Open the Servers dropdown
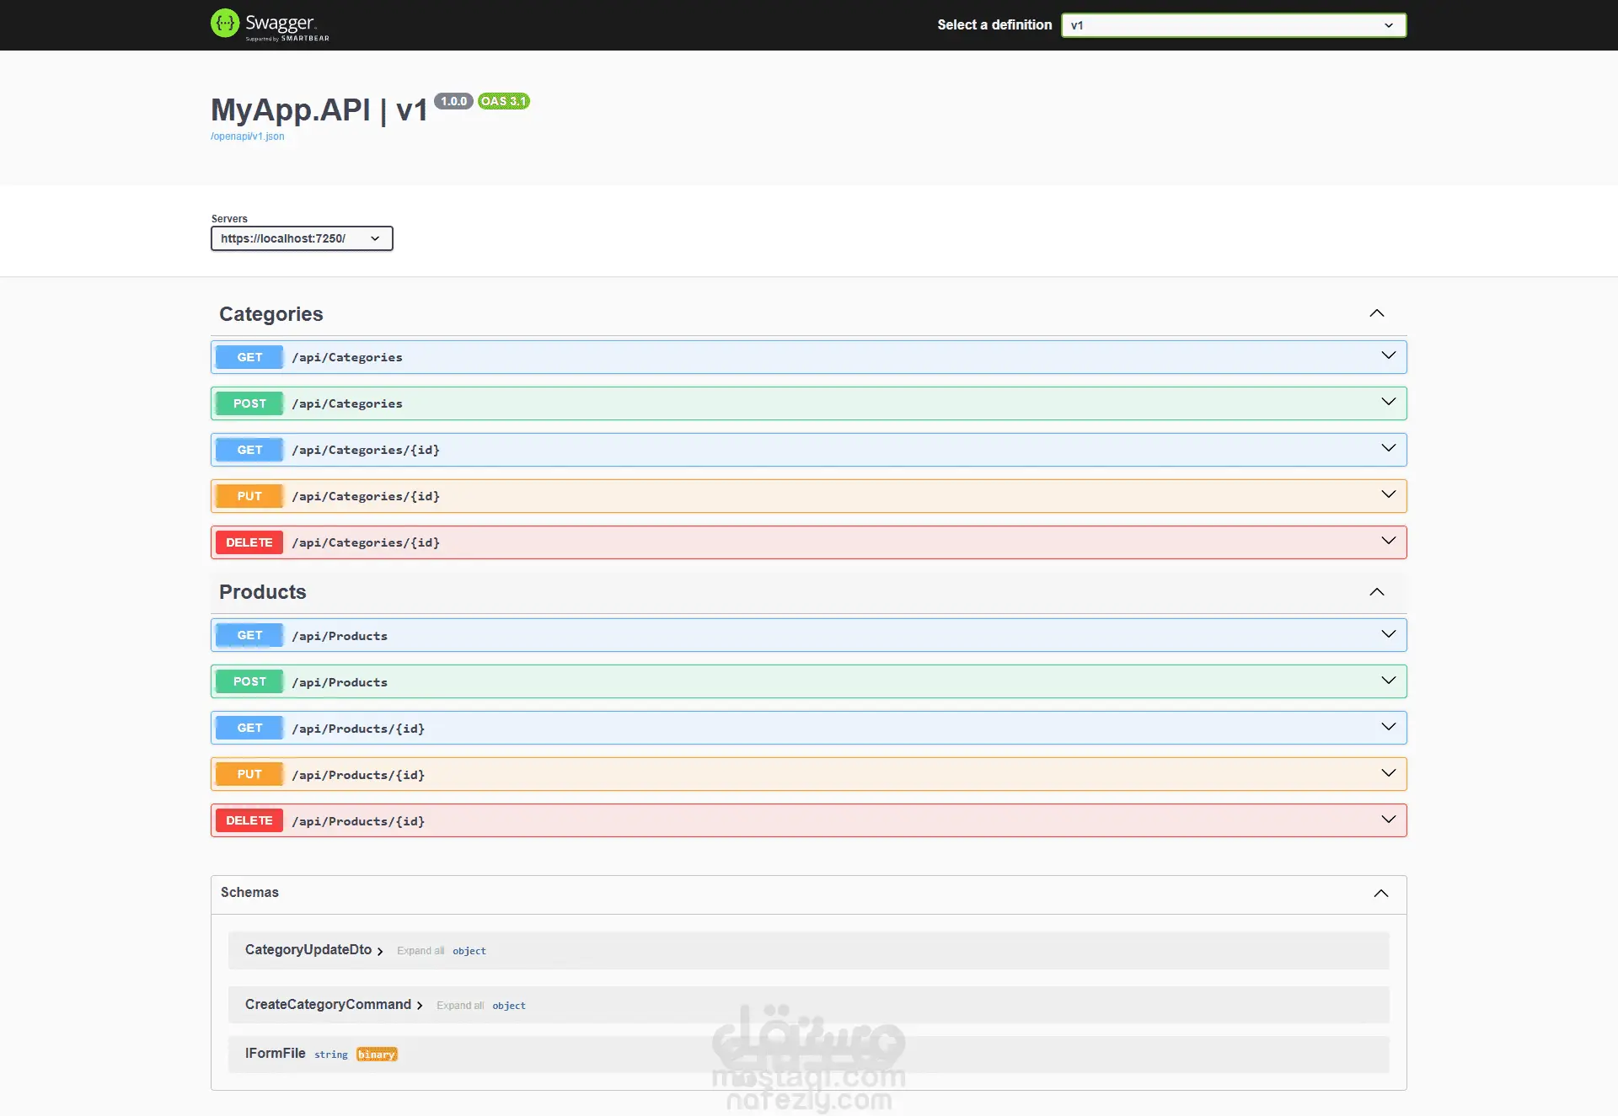Screen dimensions: 1618x1116 point(302,238)
